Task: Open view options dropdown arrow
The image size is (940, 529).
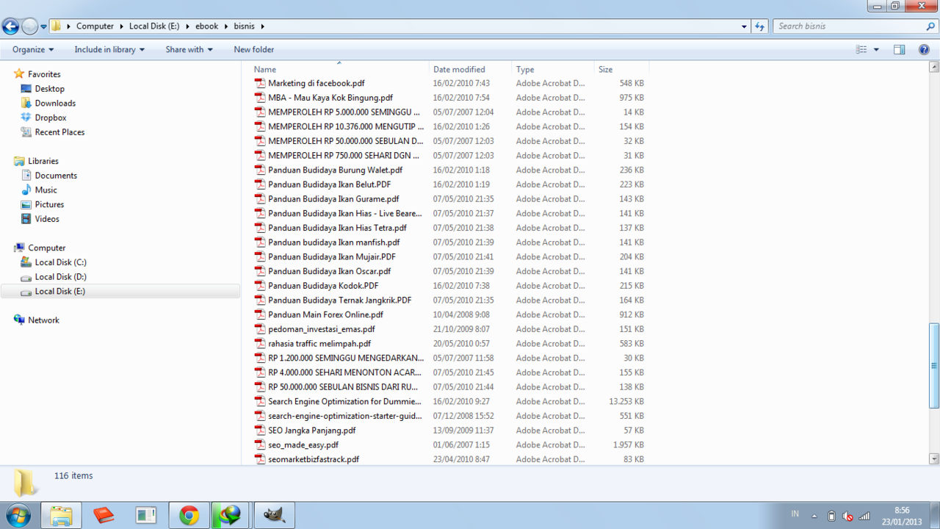Action: tap(876, 49)
